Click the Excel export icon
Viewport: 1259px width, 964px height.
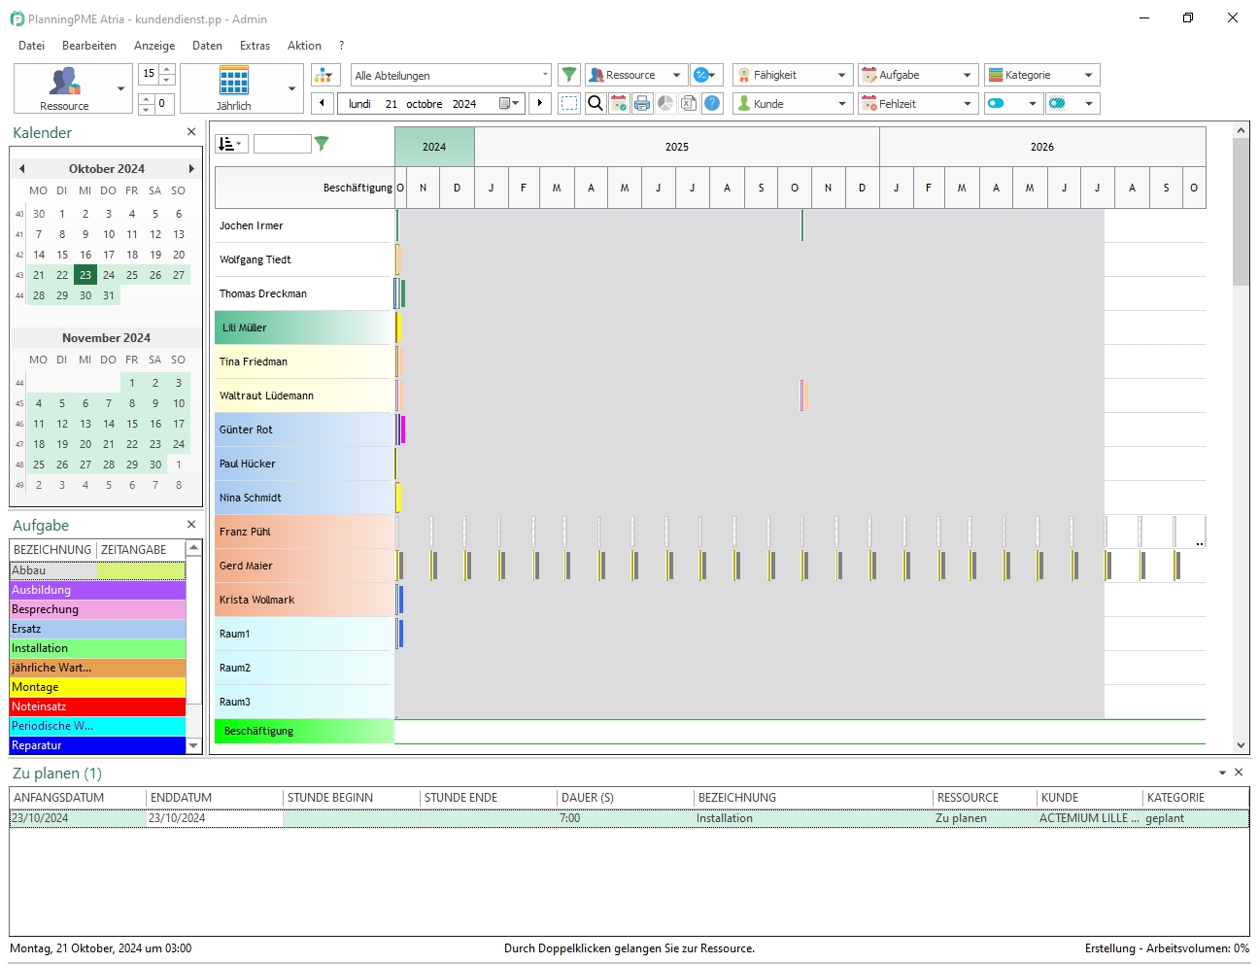point(689,103)
